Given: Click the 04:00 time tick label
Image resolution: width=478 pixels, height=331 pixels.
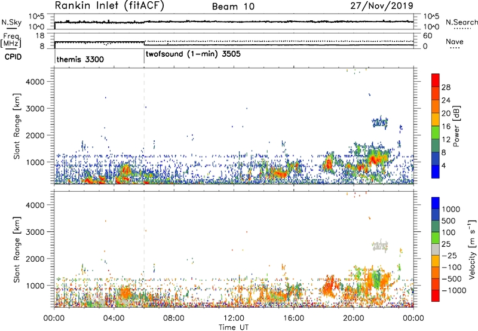Looking at the screenshot, I should click(114, 318).
